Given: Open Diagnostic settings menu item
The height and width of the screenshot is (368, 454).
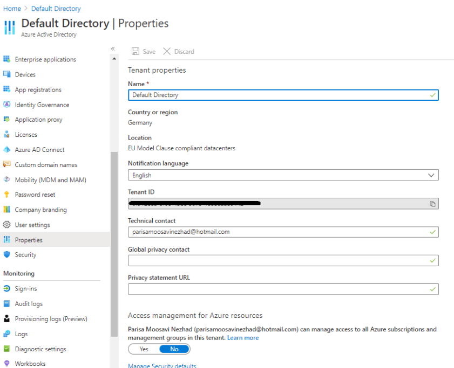Looking at the screenshot, I should click(40, 349).
